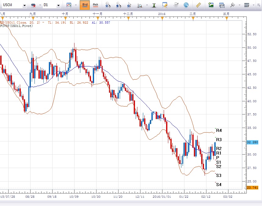Click the R4 pivot level label

(219, 130)
